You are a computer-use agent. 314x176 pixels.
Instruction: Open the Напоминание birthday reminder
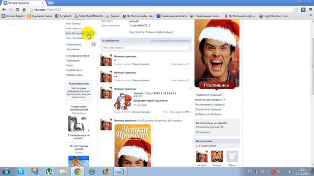[78, 90]
